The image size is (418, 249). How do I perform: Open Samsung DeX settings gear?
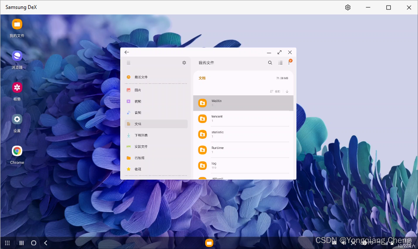point(348,8)
